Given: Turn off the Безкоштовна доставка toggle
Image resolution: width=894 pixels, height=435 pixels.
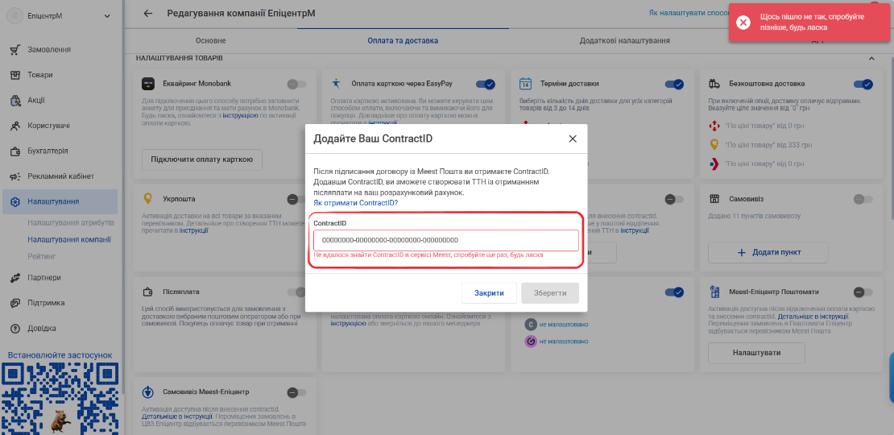Looking at the screenshot, I should [x=863, y=85].
